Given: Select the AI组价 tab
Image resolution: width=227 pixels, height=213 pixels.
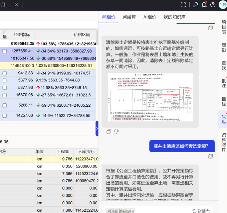Looking at the screenshot, I should (150, 17).
